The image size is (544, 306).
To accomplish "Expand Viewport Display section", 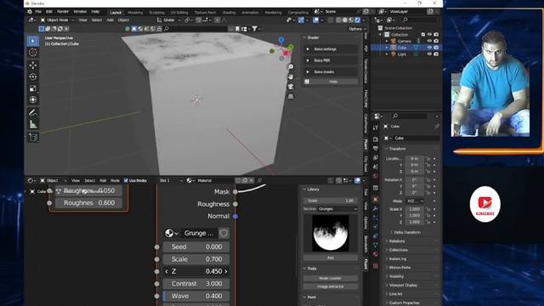I will click(402, 286).
